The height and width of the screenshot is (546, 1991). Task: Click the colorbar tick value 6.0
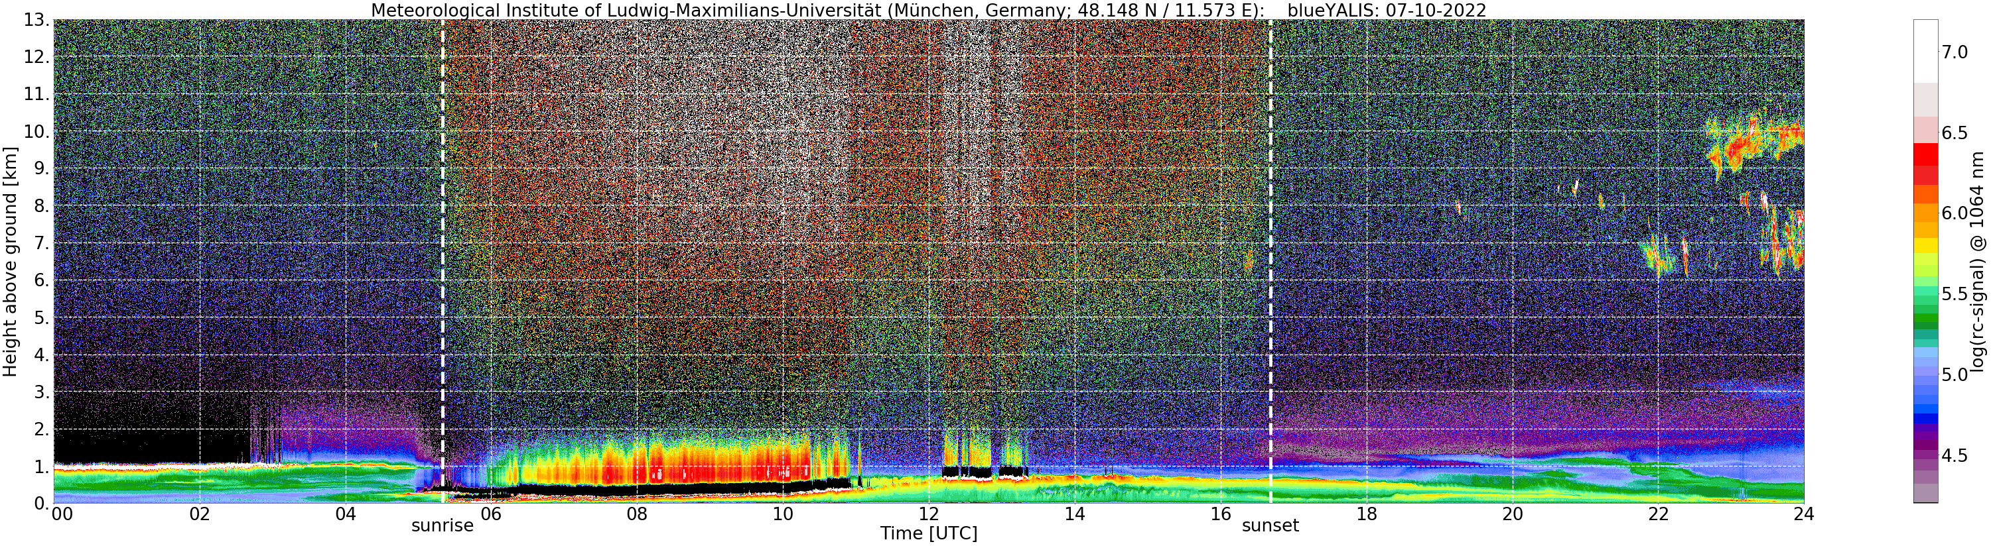(x=1955, y=213)
